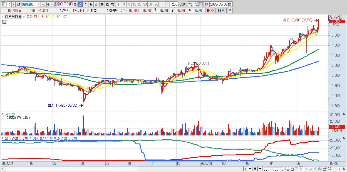This screenshot has height=172, width=347.
Task: Click the moving-average line tool icon
Action: pyautogui.click(x=306, y=169)
